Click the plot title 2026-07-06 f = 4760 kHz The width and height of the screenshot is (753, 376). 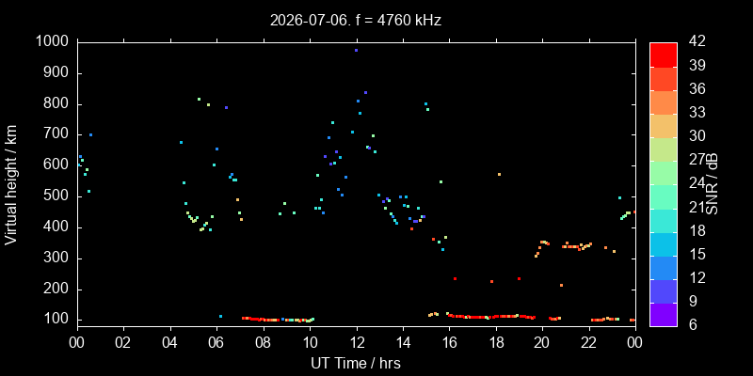(356, 20)
